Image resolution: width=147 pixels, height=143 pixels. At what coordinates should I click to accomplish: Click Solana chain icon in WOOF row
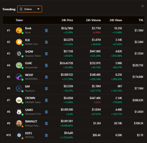point(46,77)
